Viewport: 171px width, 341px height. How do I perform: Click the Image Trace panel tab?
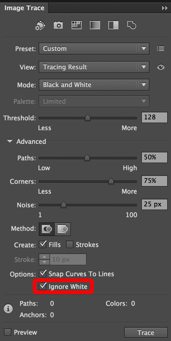coord(24,8)
